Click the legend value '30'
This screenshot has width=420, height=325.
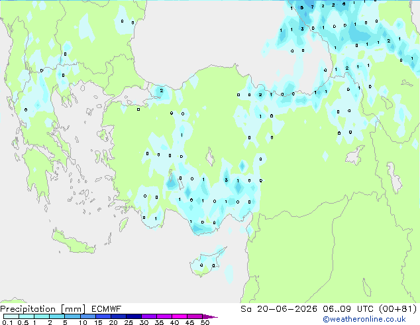pos(144,322)
